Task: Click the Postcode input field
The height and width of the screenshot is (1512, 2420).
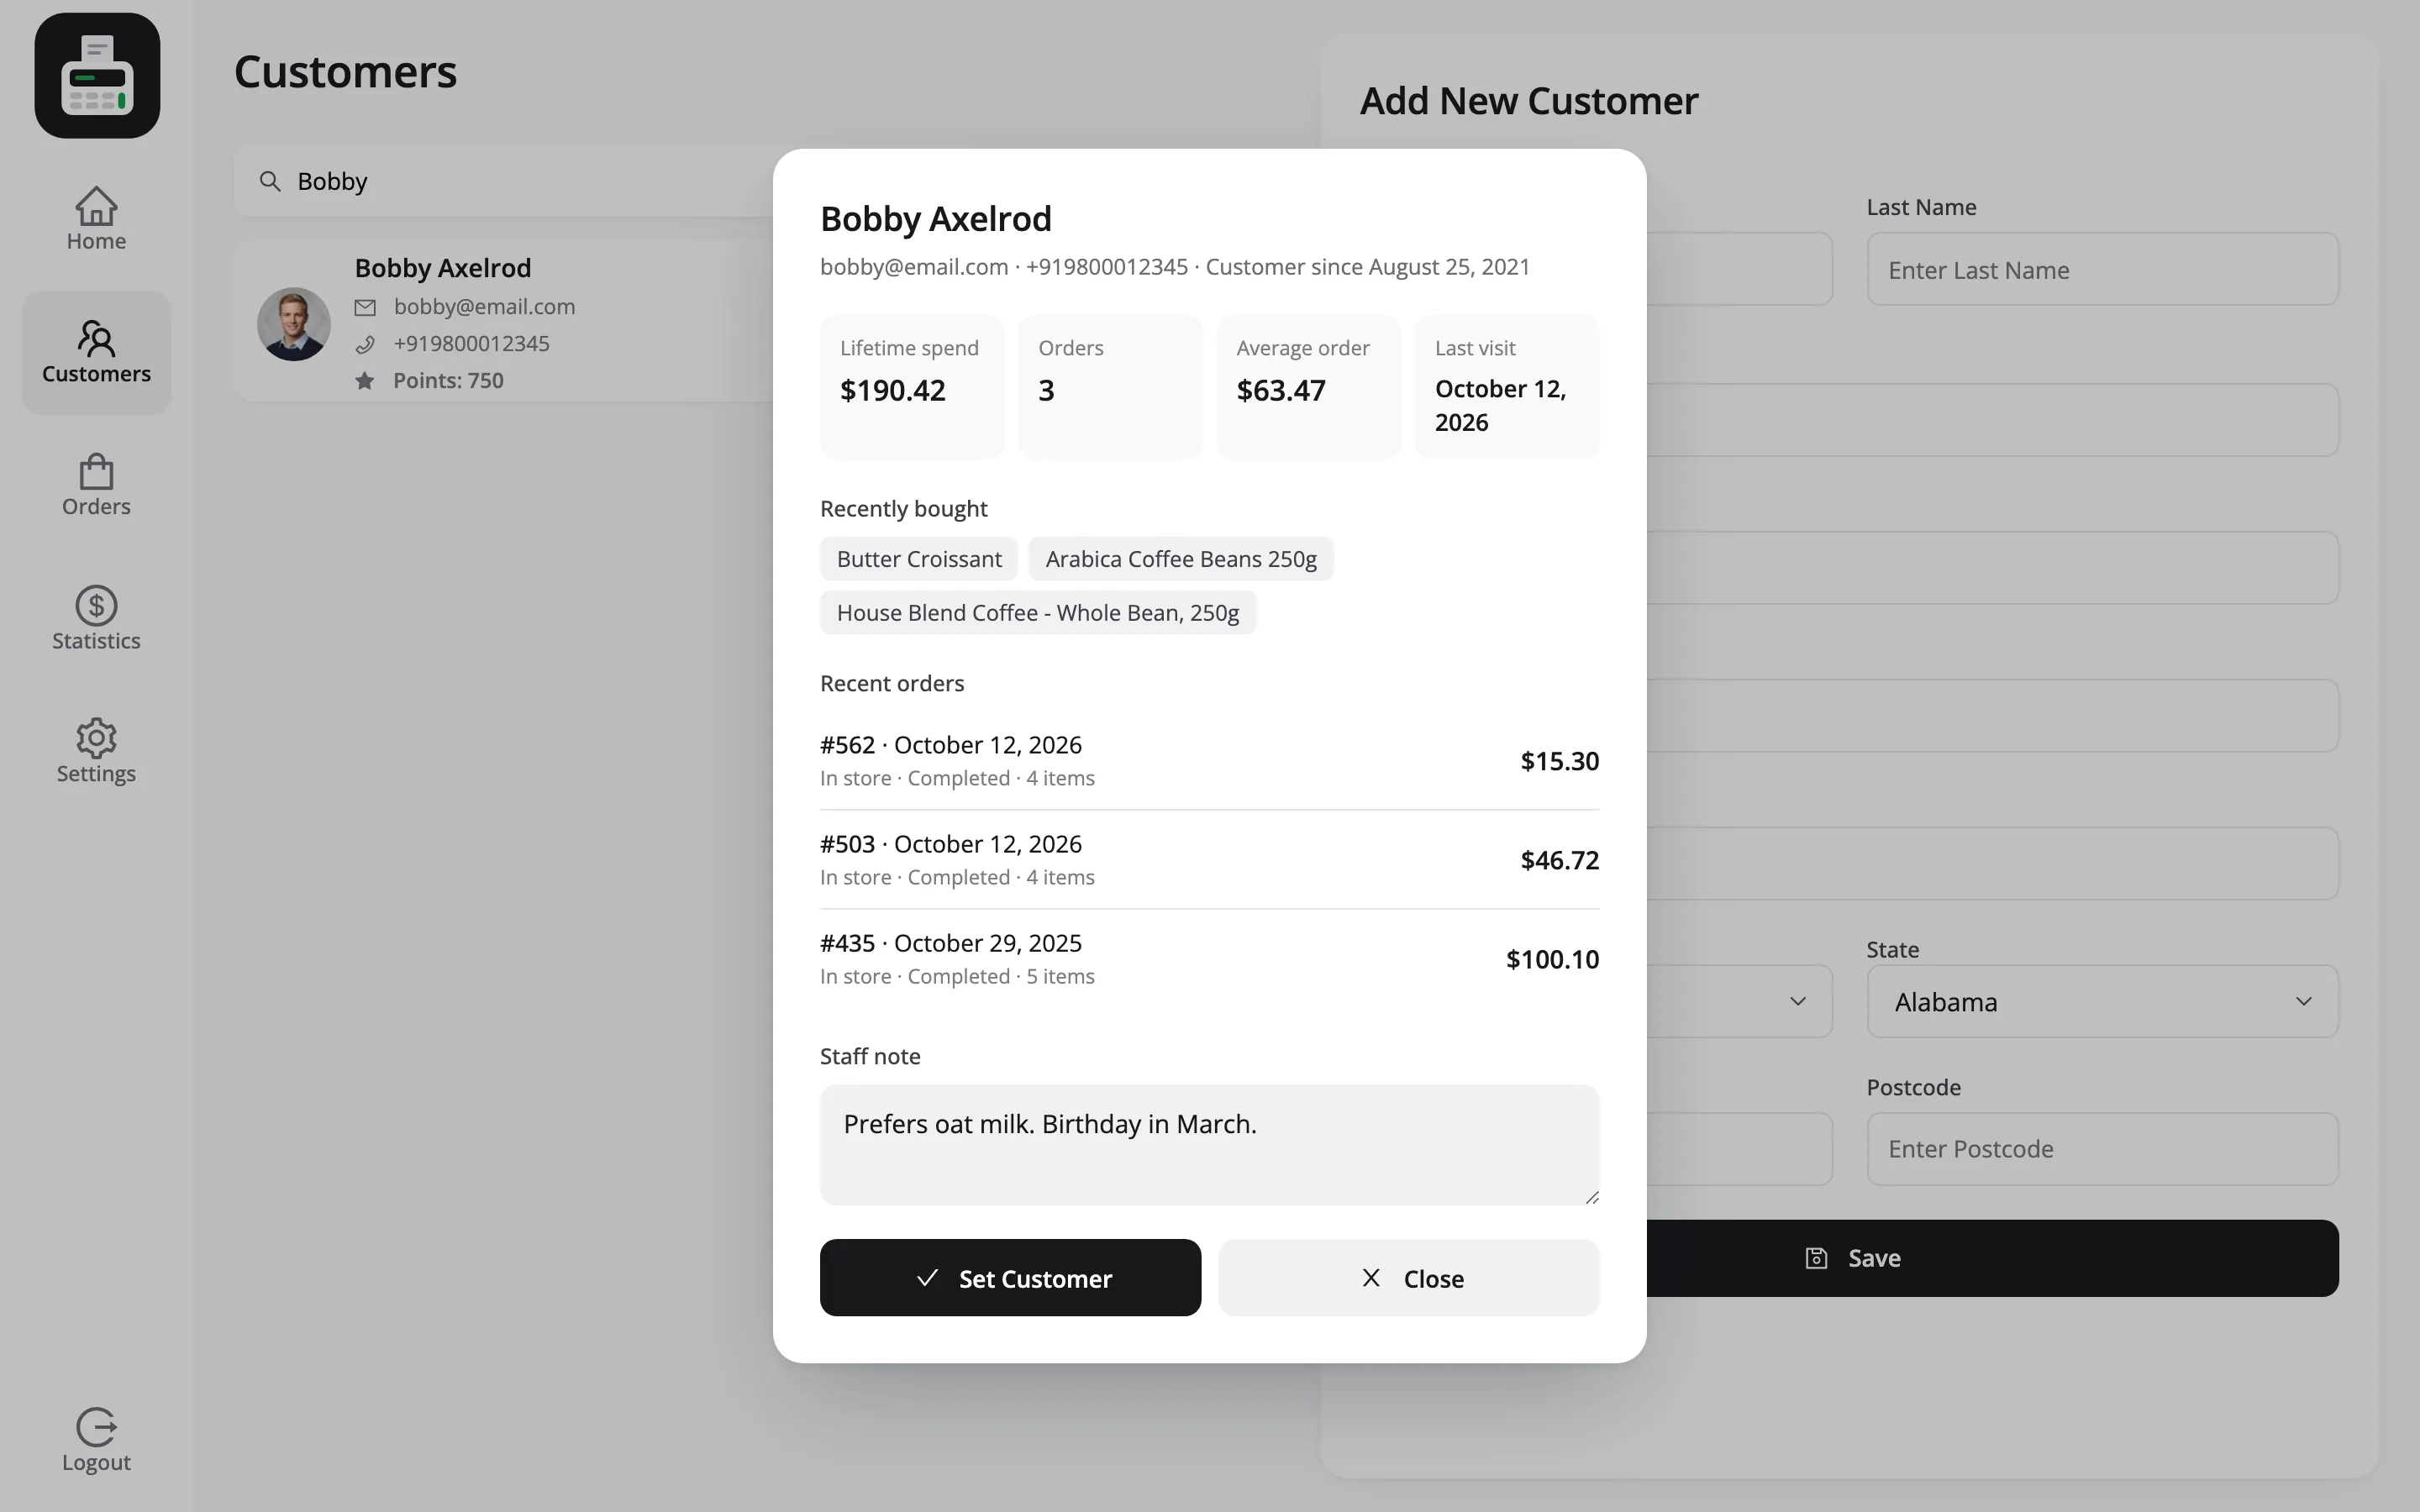Action: pyautogui.click(x=2102, y=1149)
